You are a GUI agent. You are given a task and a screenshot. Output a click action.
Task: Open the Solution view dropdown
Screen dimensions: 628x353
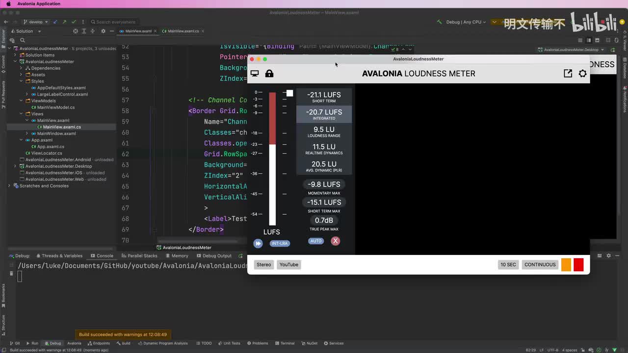[26, 31]
